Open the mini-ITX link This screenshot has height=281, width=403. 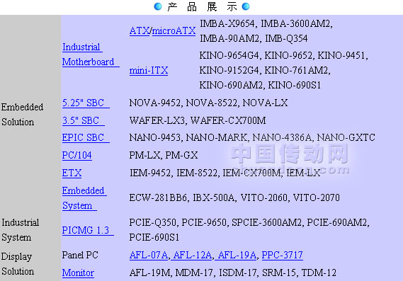149,70
